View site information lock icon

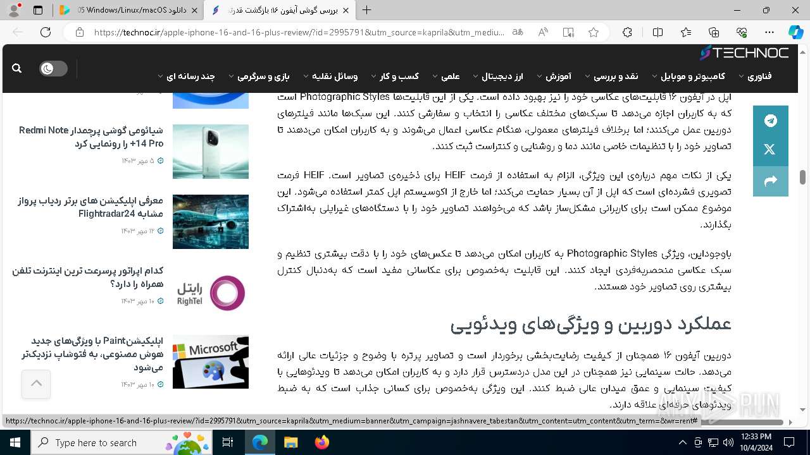click(x=79, y=32)
